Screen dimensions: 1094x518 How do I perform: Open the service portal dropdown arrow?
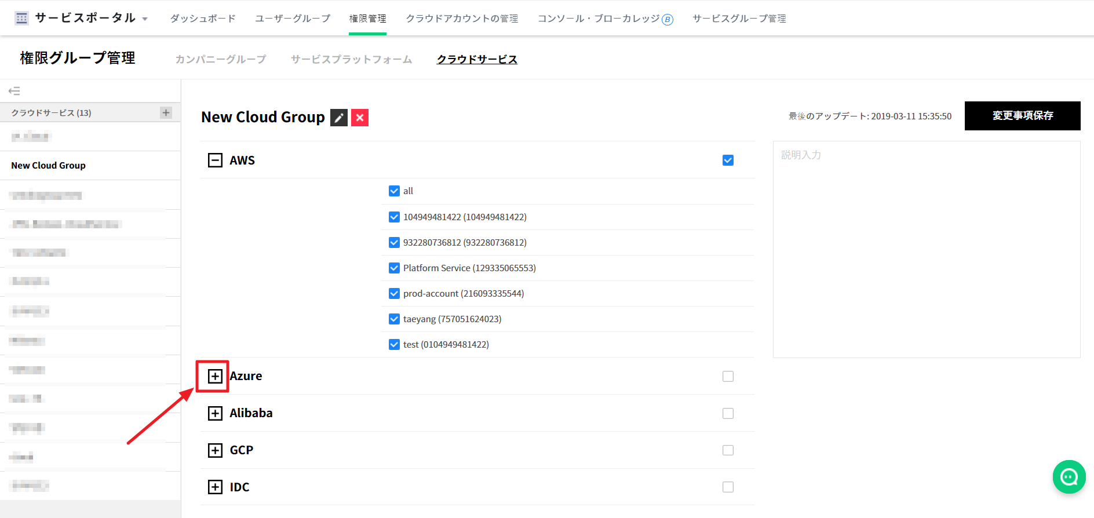145,19
